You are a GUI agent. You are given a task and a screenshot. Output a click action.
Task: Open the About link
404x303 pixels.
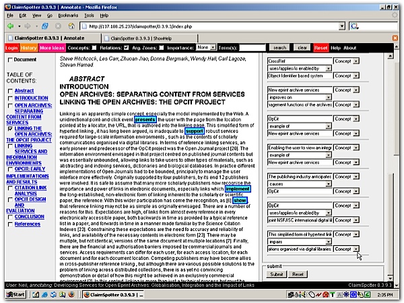350,48
